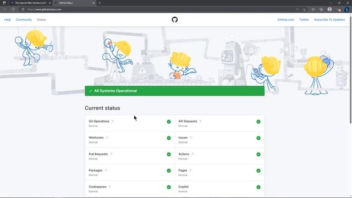Select the GitHub Status tab
The image size is (352, 198).
click(x=74, y=3)
